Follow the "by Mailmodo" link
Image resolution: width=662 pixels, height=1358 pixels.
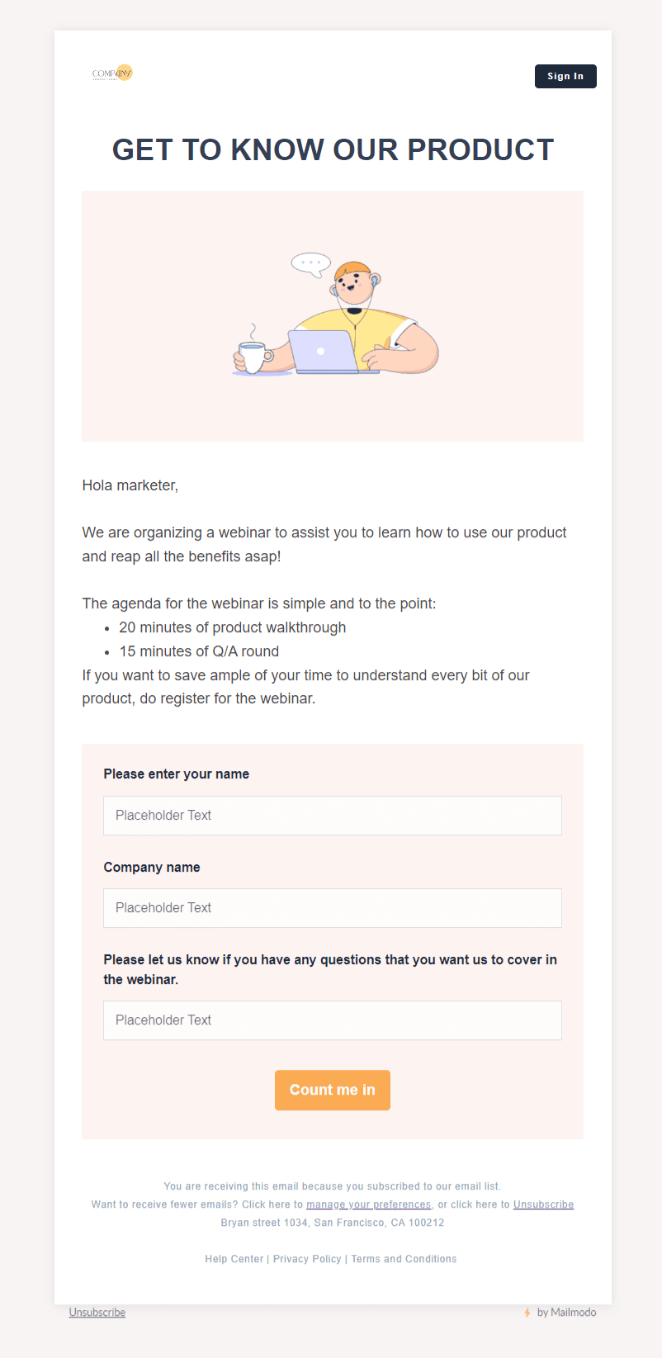click(x=566, y=1313)
